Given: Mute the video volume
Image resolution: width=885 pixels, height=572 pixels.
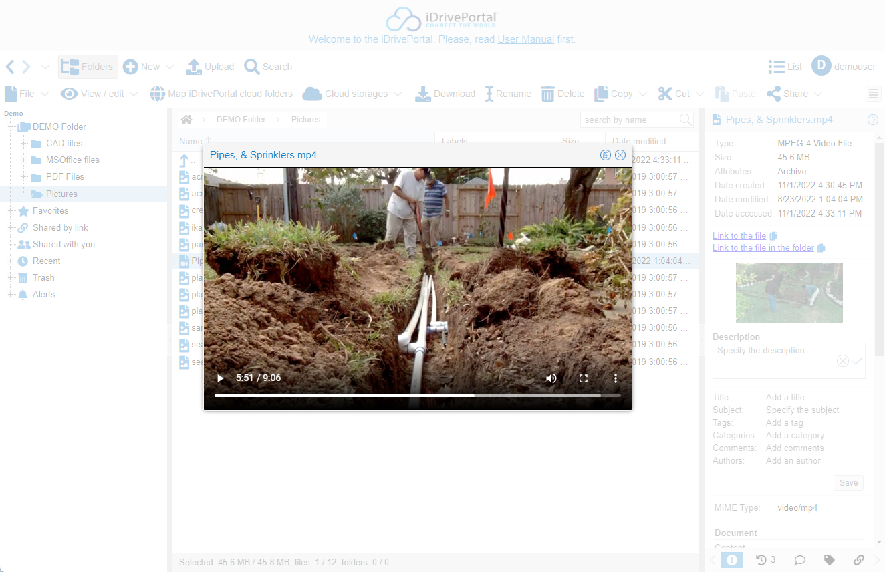Looking at the screenshot, I should pos(551,378).
